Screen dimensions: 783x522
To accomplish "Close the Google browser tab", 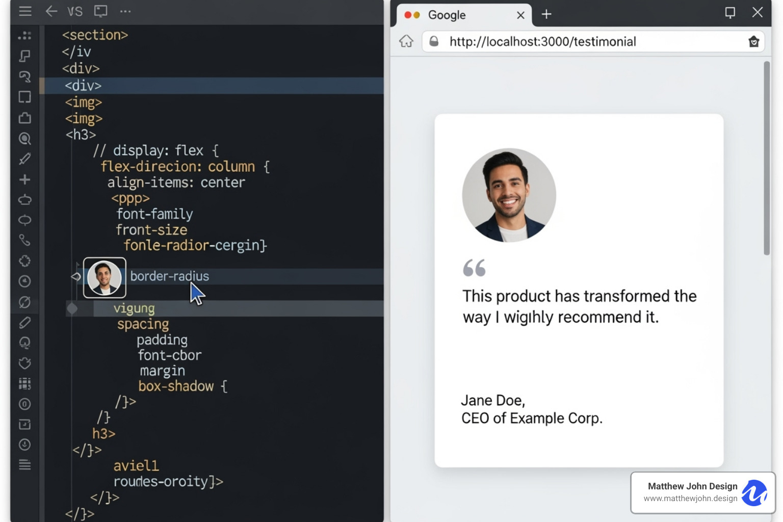I will [x=520, y=15].
